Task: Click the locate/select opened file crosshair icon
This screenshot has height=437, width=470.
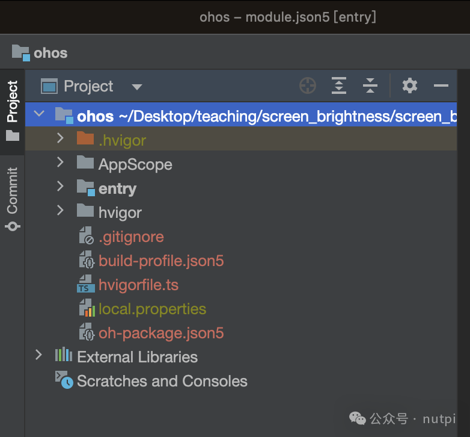Action: coord(308,86)
